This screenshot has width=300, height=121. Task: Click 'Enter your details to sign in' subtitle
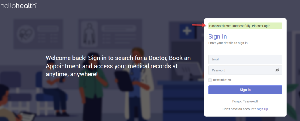point(228,43)
